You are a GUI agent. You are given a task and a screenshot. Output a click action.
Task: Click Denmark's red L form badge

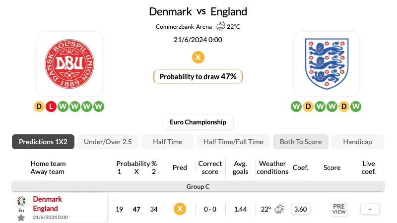pyautogui.click(x=51, y=107)
